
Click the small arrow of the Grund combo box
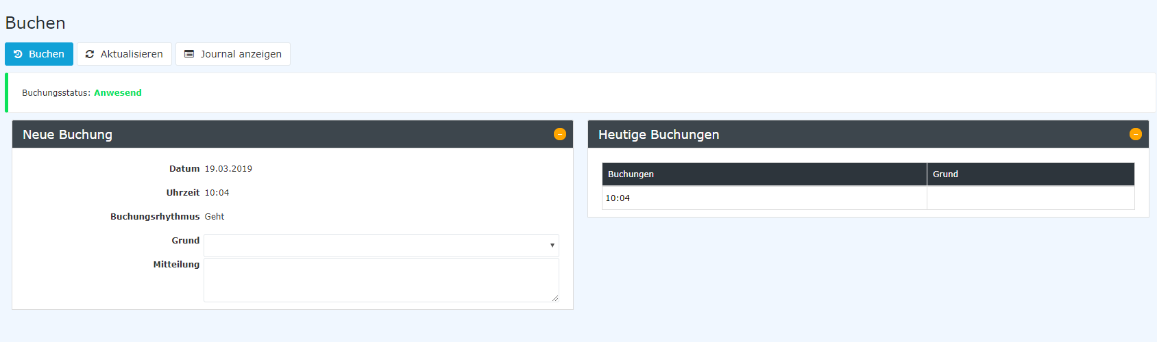click(x=552, y=246)
